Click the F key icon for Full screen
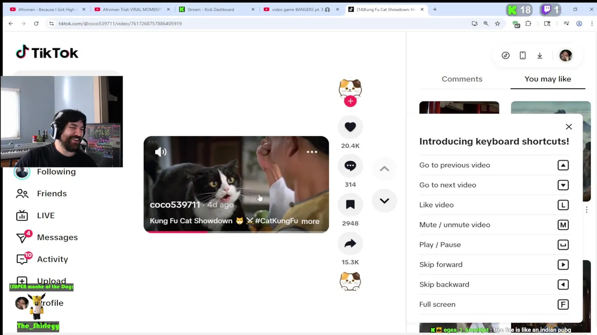Screen dimensions: 597x335 coord(563,304)
